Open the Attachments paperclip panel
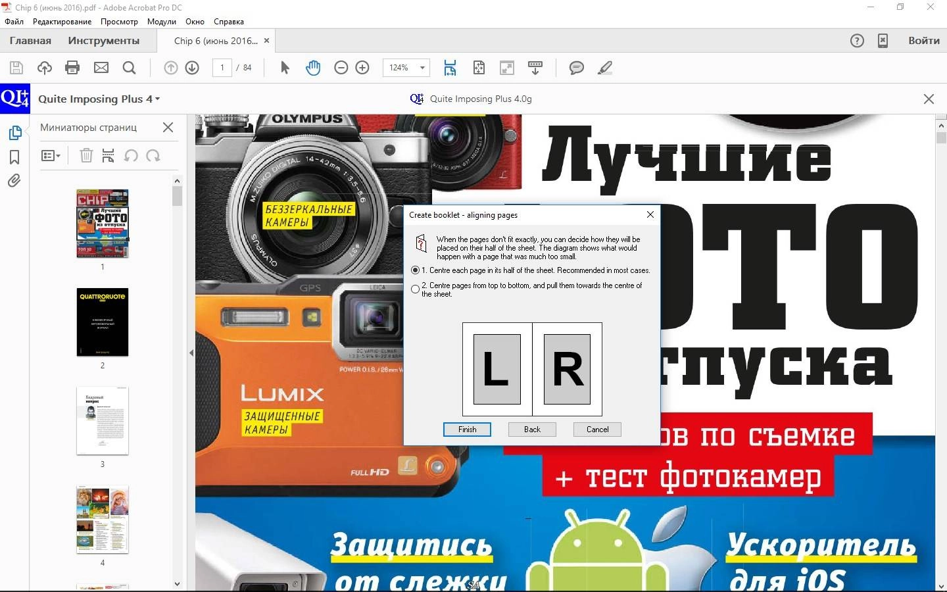947x592 pixels. [x=14, y=181]
